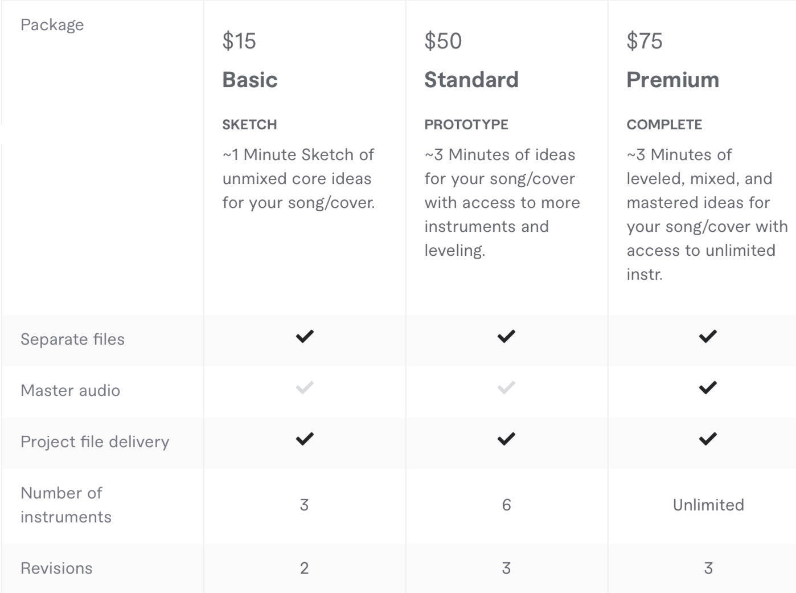Click the PROTOTYPE package title

tap(466, 124)
